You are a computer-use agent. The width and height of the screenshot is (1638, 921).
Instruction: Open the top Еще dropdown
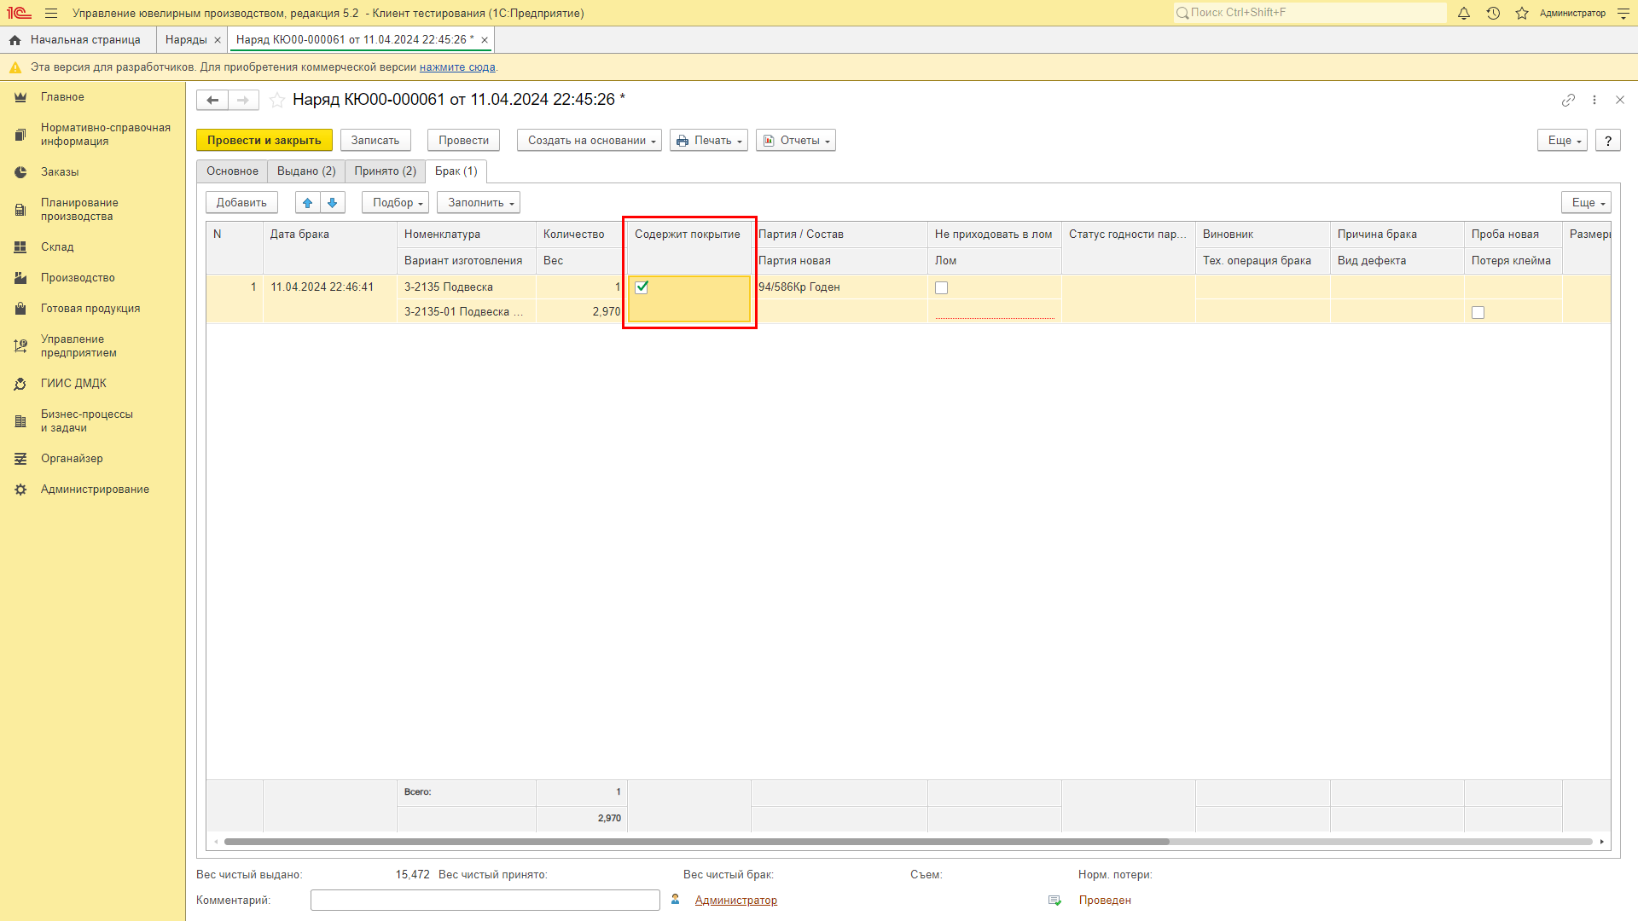(1563, 141)
